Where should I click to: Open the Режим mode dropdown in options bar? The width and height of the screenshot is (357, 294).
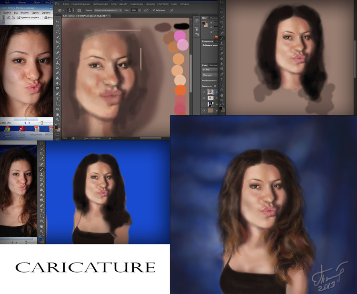coord(107,10)
